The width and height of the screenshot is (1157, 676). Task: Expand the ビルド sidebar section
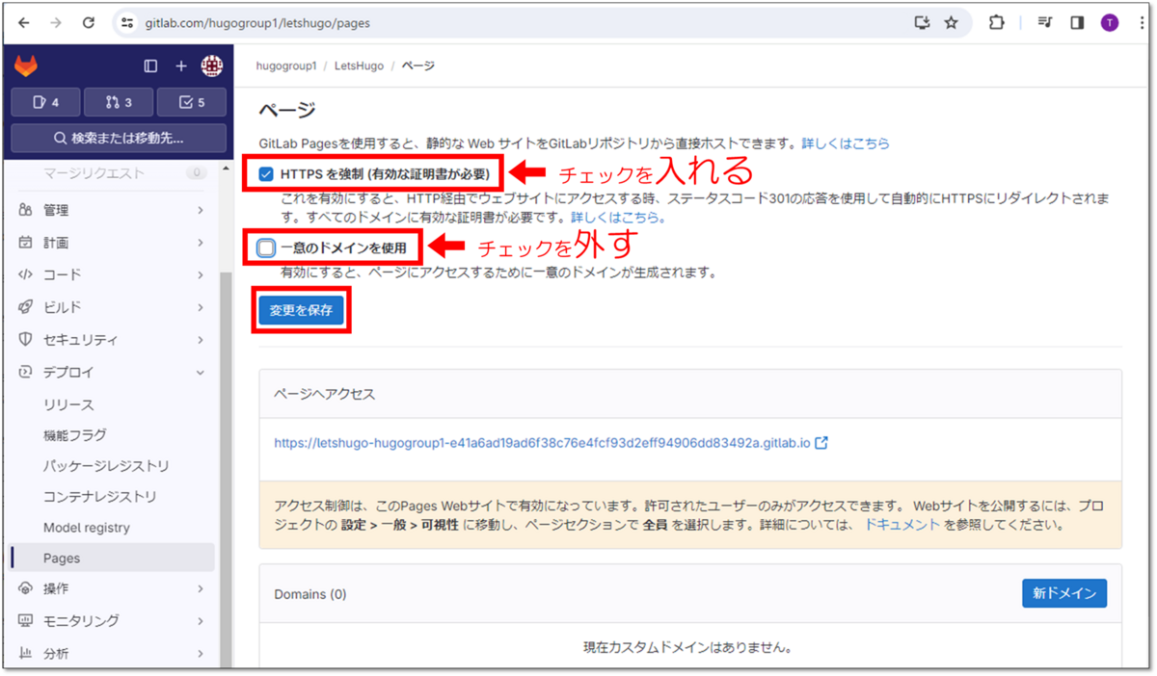click(x=113, y=307)
